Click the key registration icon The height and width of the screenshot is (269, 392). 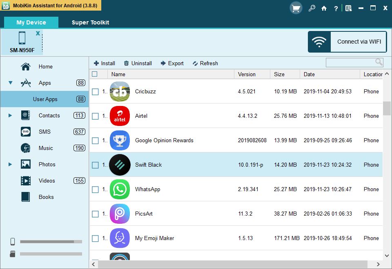pos(312,8)
